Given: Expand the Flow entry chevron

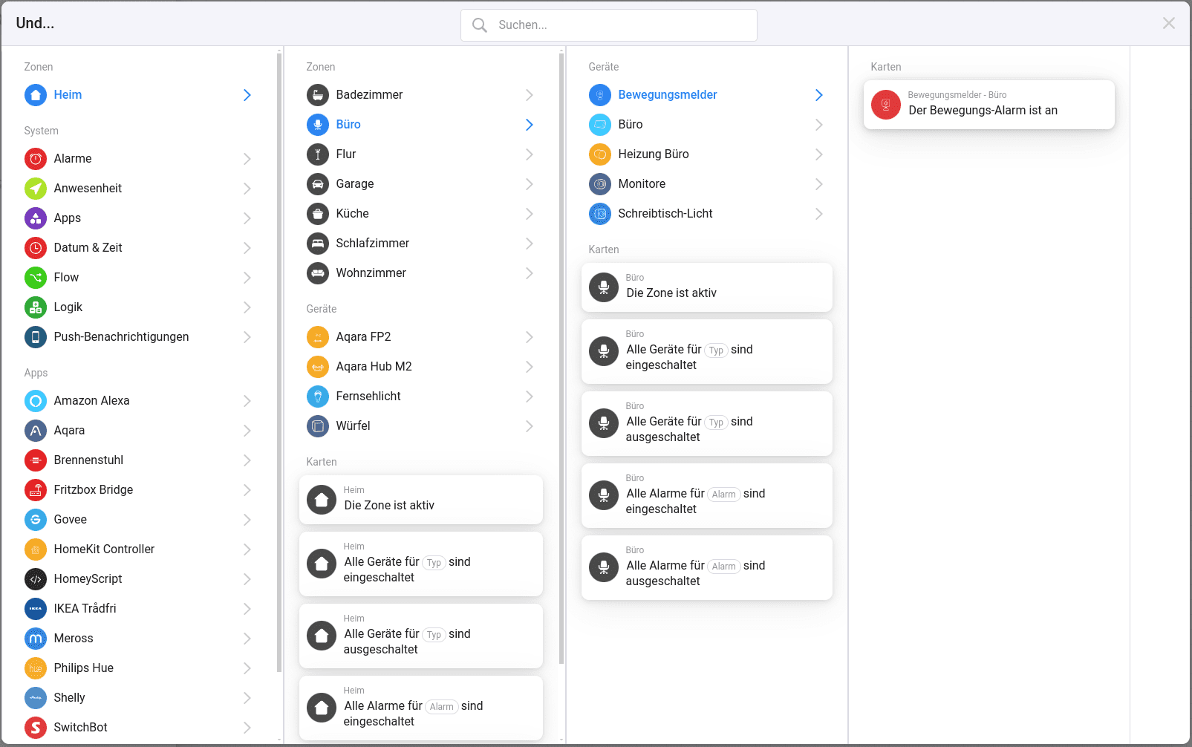Looking at the screenshot, I should click(x=247, y=278).
